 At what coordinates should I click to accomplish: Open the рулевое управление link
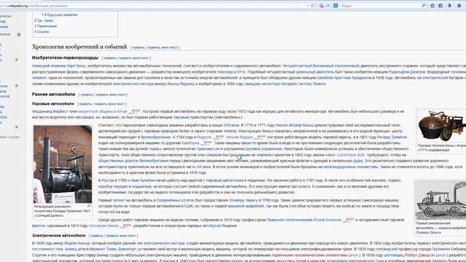tap(264, 149)
